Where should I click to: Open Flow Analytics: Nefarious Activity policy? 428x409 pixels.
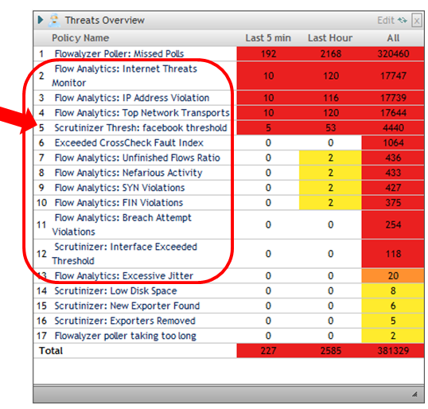point(128,173)
